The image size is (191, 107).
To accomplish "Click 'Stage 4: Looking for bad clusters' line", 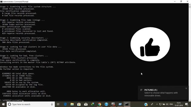I will click(31, 47).
